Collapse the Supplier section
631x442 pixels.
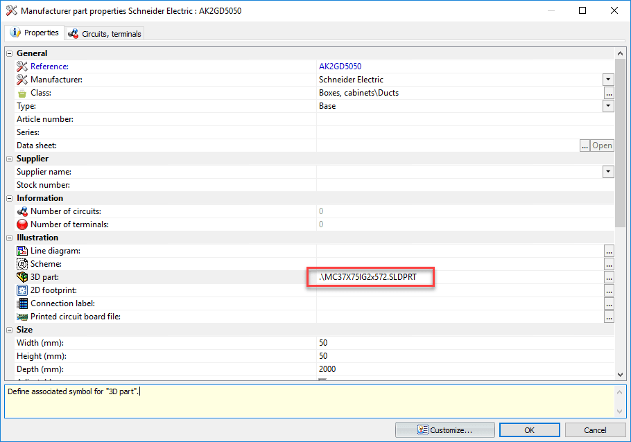pos(9,159)
